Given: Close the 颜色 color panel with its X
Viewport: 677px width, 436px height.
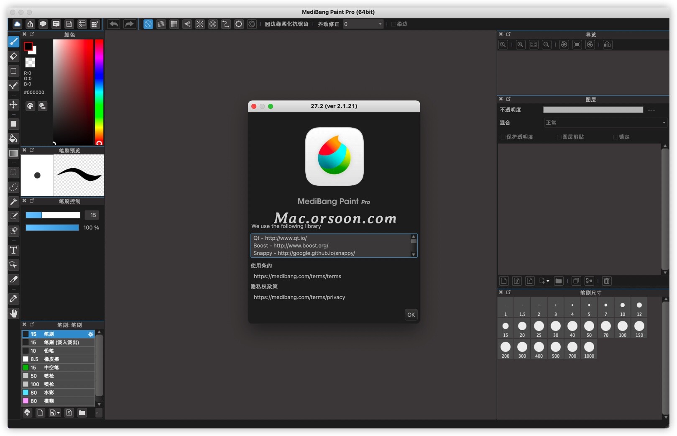Looking at the screenshot, I should point(24,34).
